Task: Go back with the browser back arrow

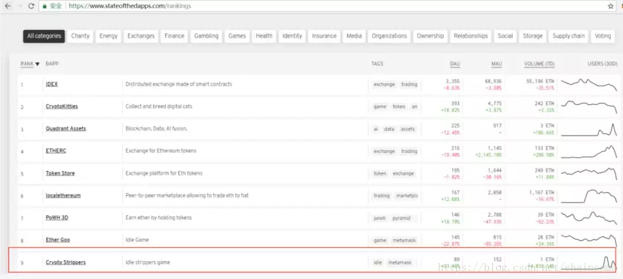Action: coord(7,6)
